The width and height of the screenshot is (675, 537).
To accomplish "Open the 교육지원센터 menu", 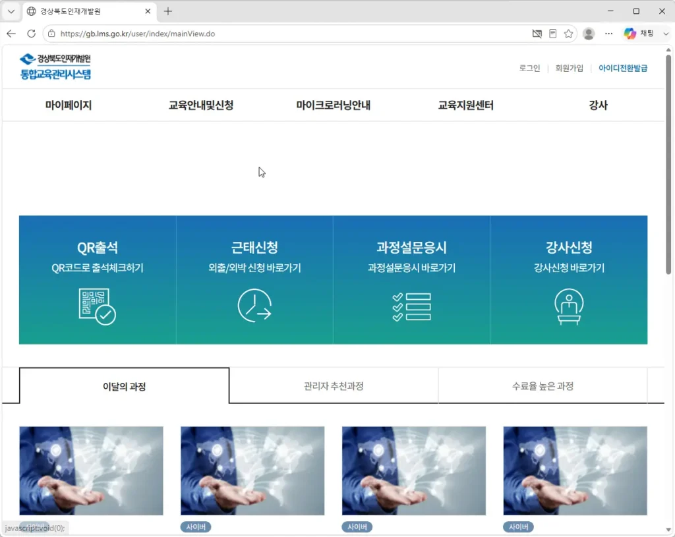I will 466,105.
